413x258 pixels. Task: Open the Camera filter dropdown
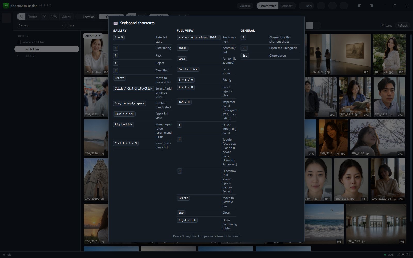point(41,25)
